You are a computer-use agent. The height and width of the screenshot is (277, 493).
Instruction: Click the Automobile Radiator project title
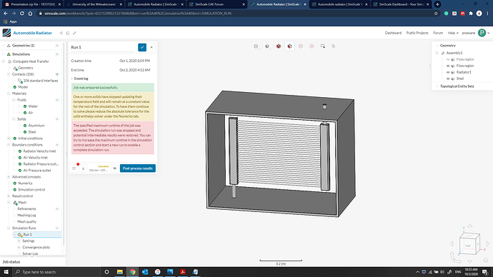pos(32,33)
